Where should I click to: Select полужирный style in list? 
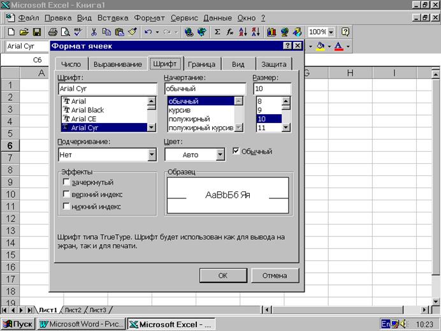coord(201,119)
